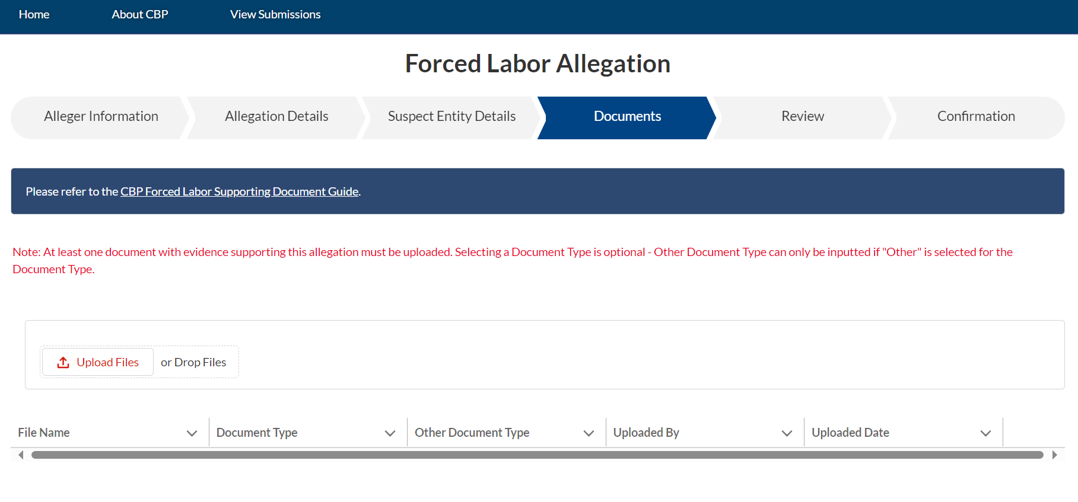Open About CBP menu item

(140, 14)
